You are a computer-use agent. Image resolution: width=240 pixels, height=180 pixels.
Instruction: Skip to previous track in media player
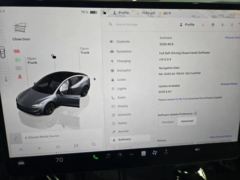[21, 149]
